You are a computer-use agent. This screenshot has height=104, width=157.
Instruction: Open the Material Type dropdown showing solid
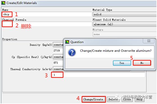[125, 14]
